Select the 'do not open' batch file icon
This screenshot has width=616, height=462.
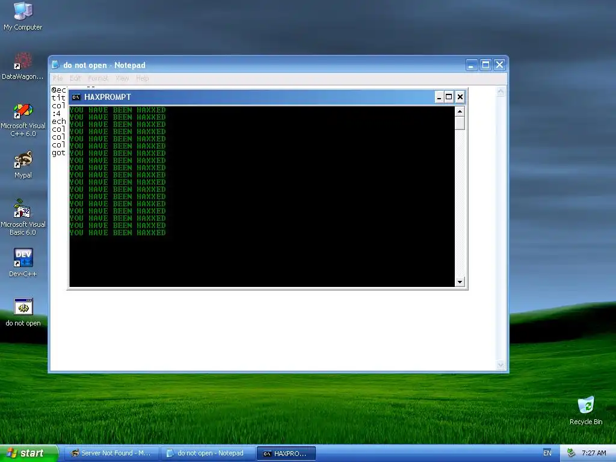click(x=23, y=312)
